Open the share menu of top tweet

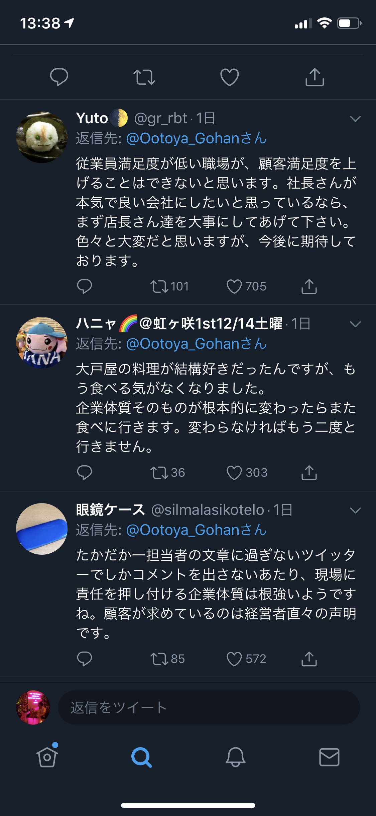coord(315,77)
